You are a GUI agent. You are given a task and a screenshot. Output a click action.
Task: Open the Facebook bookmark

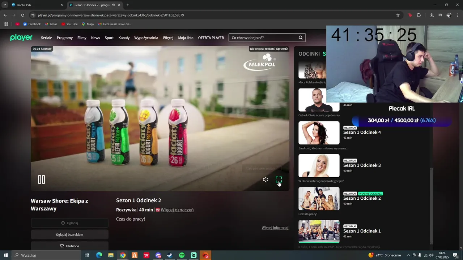[32, 24]
